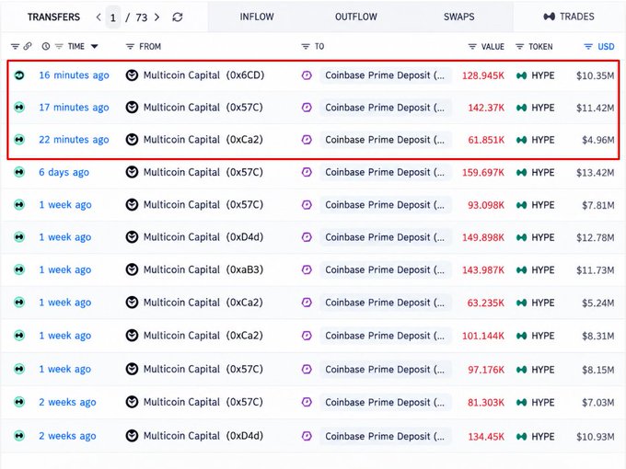Open the 16 minutes ago transaction link
The image size is (626, 469).
click(74, 75)
